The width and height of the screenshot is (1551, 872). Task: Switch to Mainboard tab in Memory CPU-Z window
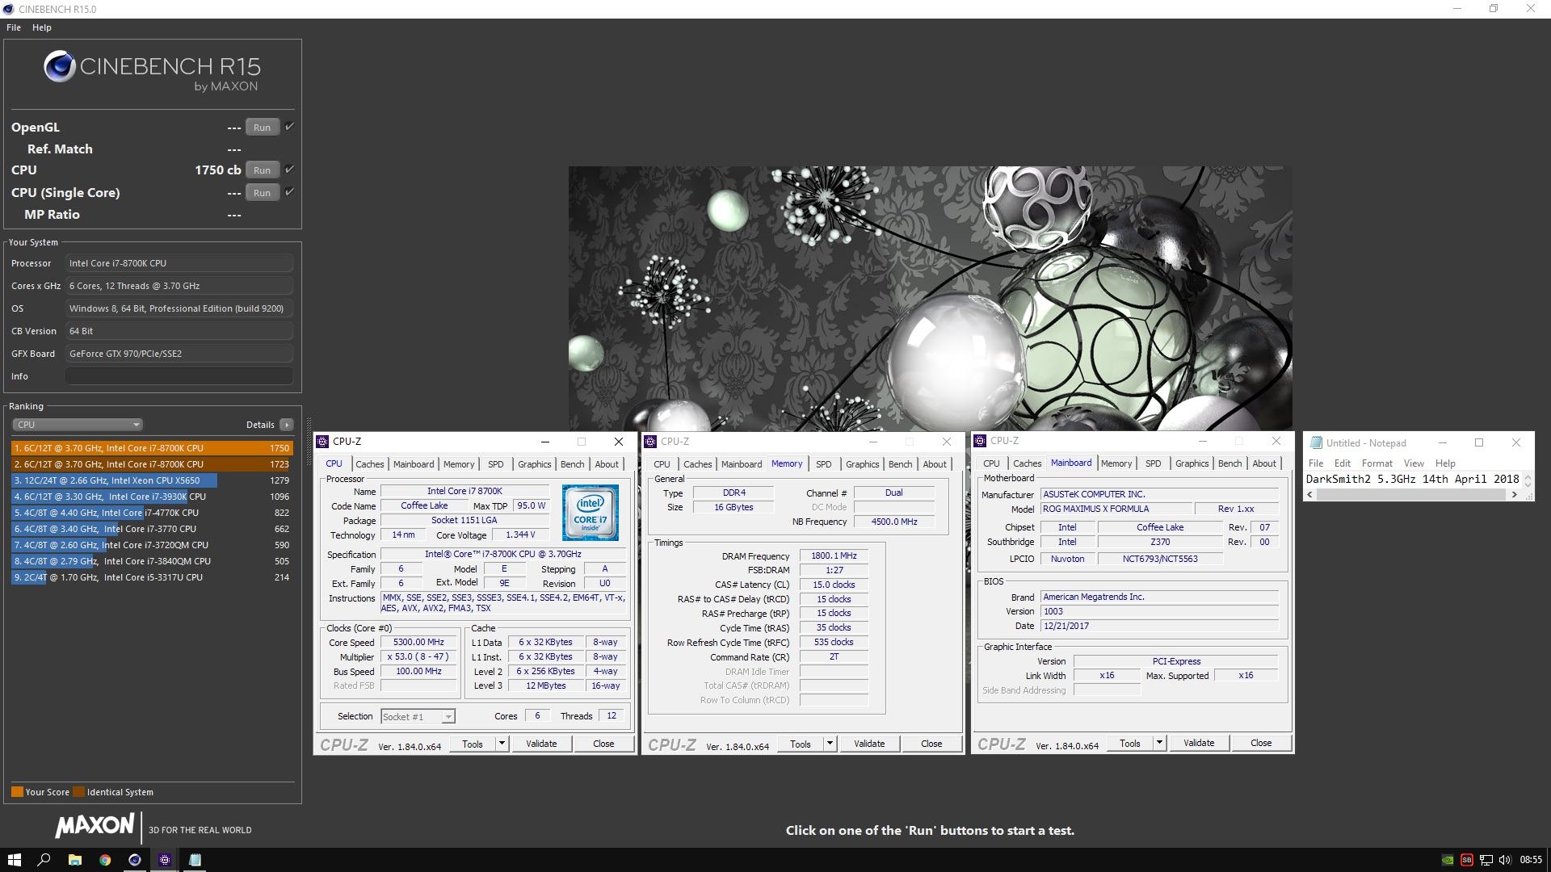coord(742,464)
